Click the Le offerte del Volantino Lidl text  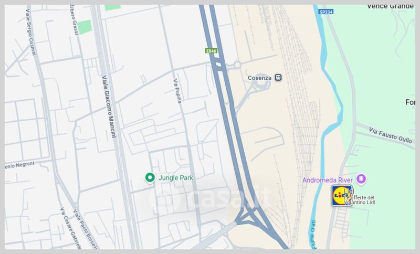tap(360, 200)
